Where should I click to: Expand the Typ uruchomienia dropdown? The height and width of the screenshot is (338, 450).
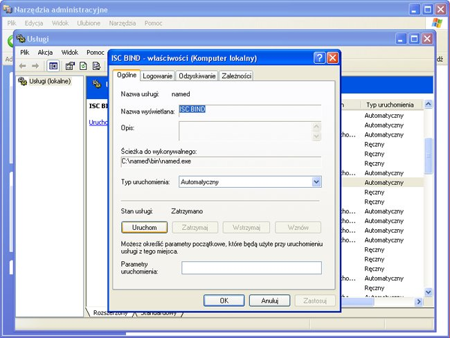pos(316,181)
